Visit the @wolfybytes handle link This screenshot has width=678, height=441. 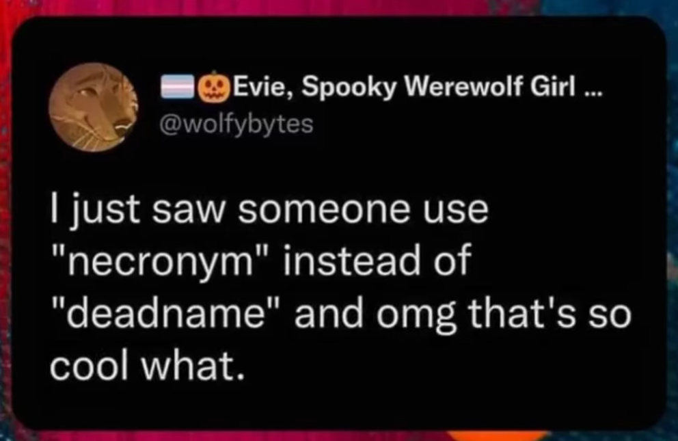tap(236, 124)
